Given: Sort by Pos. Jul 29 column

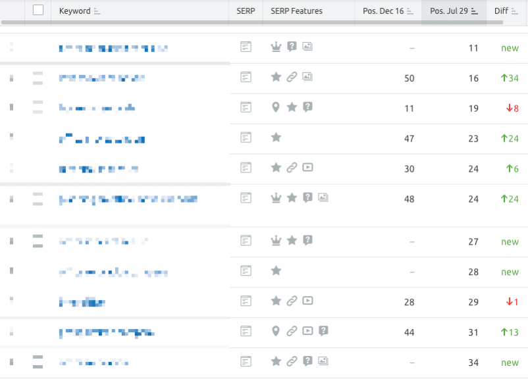Looking at the screenshot, I should (454, 11).
